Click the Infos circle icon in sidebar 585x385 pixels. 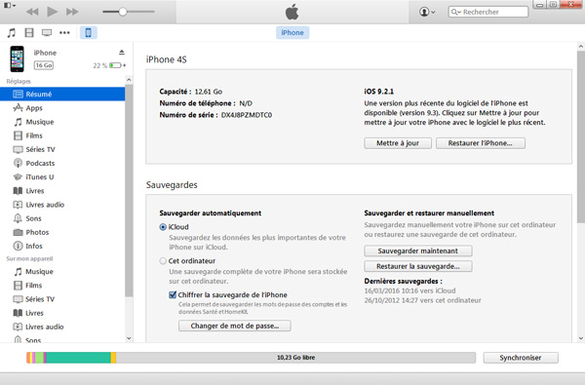(x=18, y=246)
